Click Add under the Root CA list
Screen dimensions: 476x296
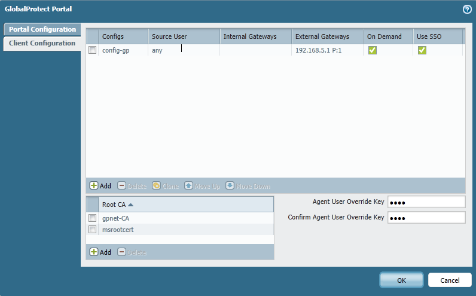tap(100, 252)
